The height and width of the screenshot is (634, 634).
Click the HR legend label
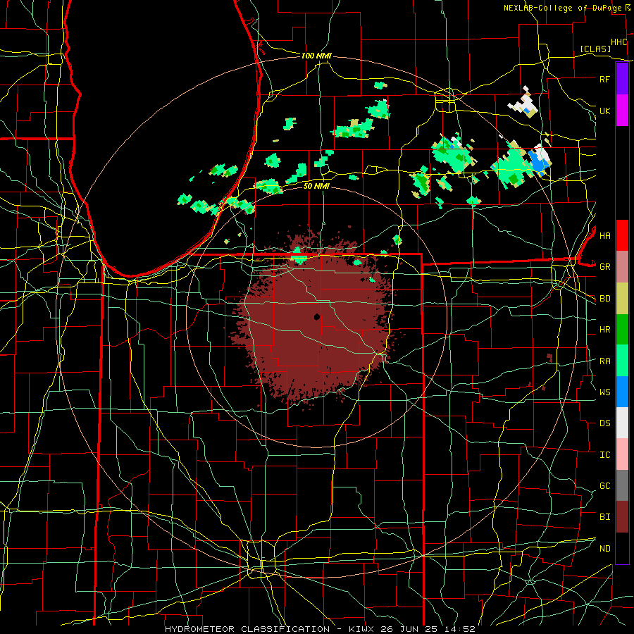click(604, 329)
